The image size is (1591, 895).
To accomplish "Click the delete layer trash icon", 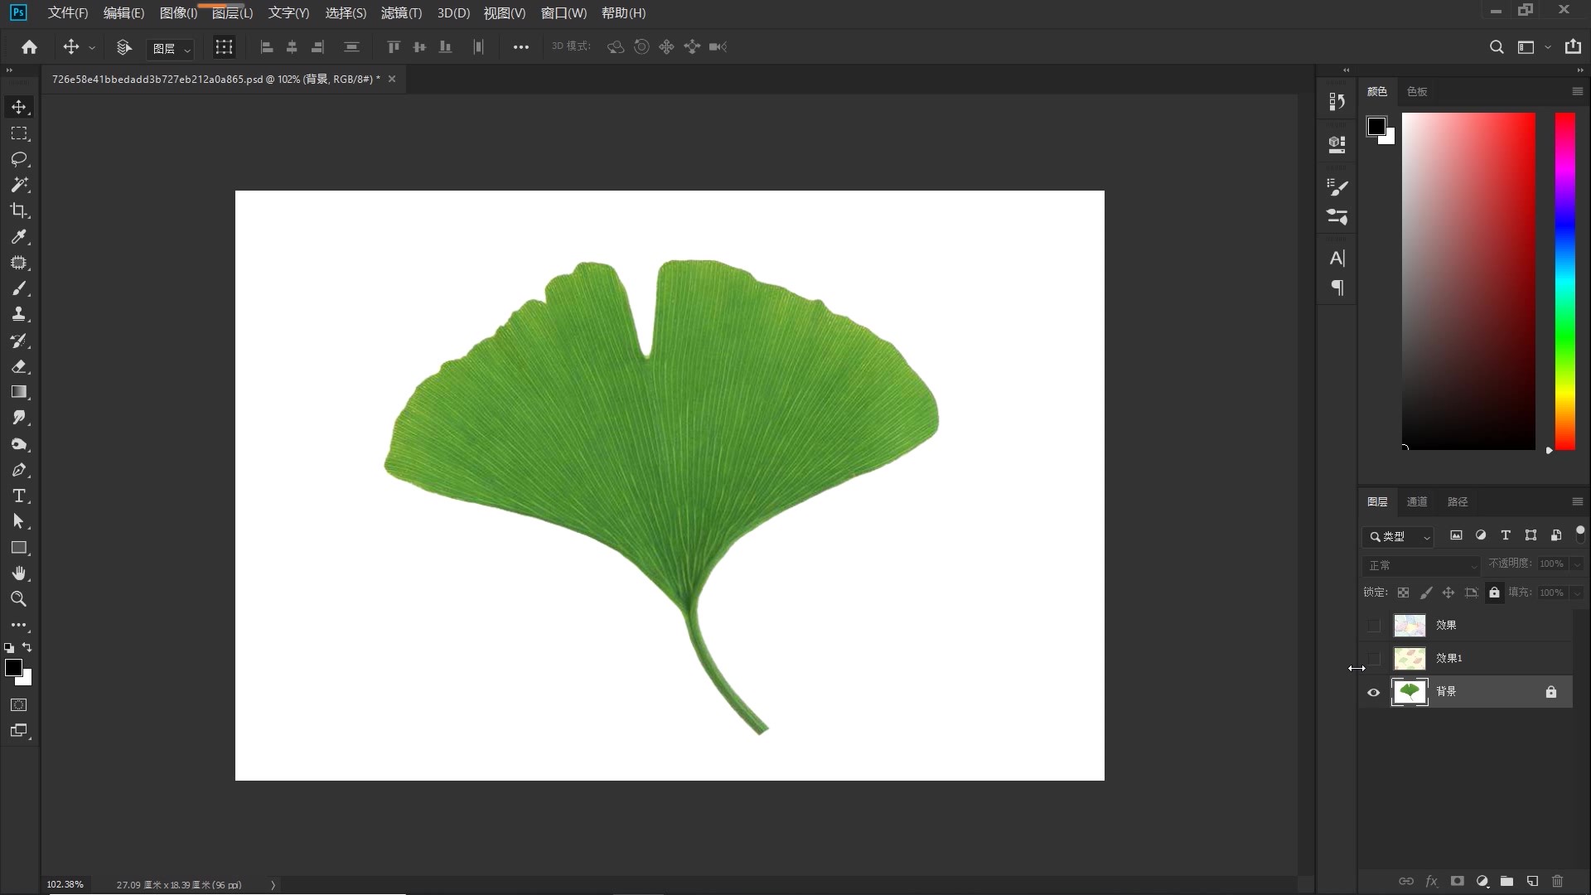I will [x=1557, y=881].
